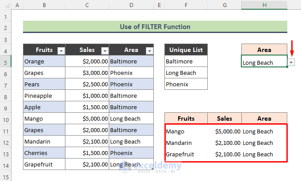
Task: Select the Unique List header cell
Action: pos(186,50)
